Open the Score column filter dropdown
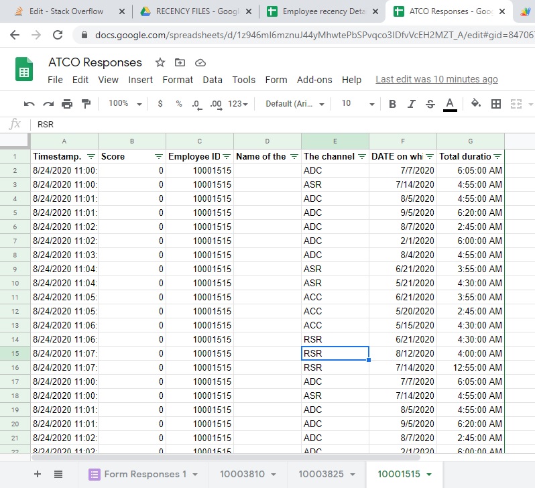The height and width of the screenshot is (488, 535). click(x=158, y=156)
